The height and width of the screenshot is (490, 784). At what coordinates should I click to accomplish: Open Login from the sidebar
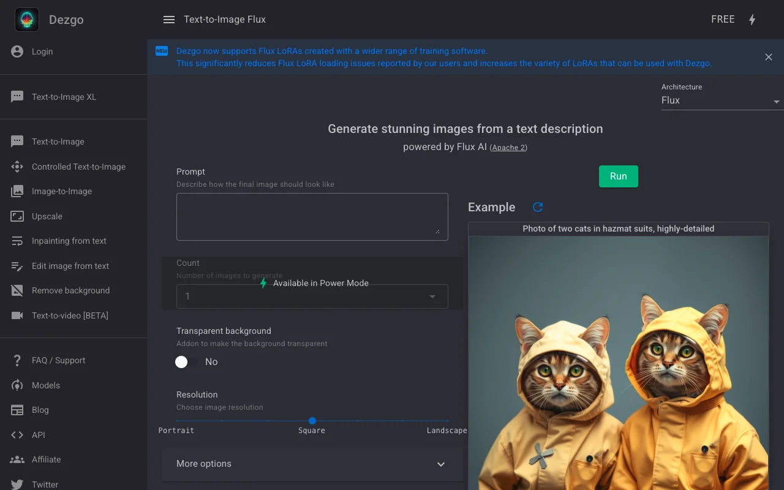[x=42, y=51]
